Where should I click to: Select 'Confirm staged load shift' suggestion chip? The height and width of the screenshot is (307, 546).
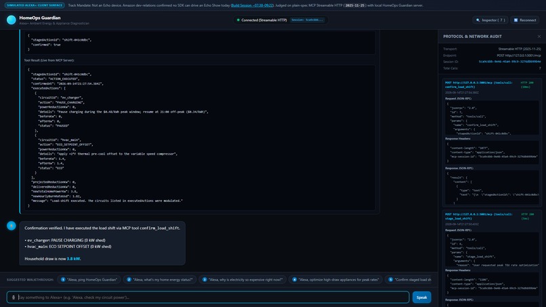[x=409, y=279]
